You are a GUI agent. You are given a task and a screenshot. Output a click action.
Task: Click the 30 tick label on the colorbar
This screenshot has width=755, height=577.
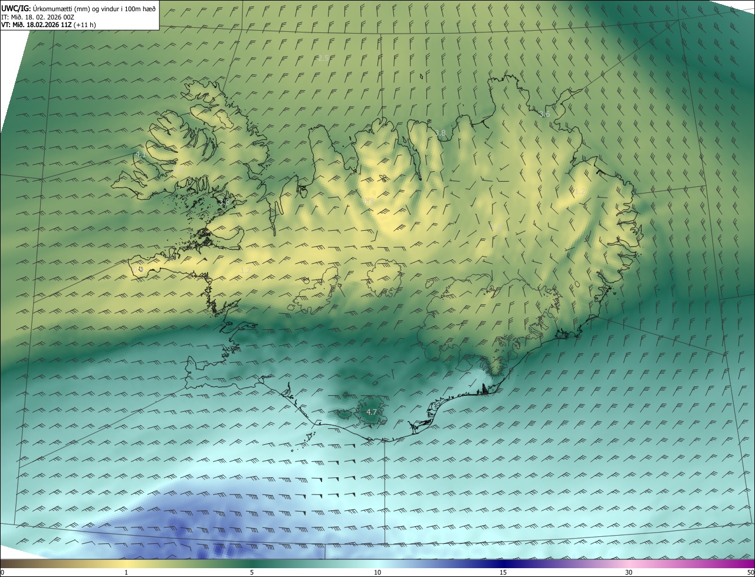pyautogui.click(x=629, y=572)
